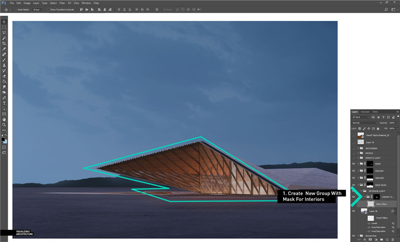Switch to the Channels tab
Viewport: 400px width, 242px height.
(x=365, y=112)
